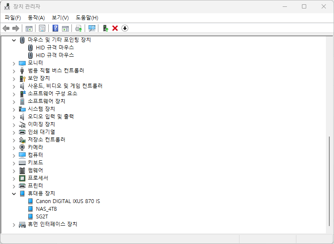Image resolution: width=334 pixels, height=244 pixels.
Task: Click the 키보드 keyboard icon
Action: click(22, 163)
